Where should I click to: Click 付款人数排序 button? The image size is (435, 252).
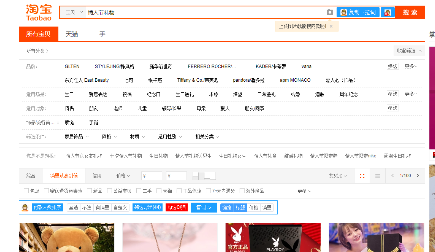point(47,207)
